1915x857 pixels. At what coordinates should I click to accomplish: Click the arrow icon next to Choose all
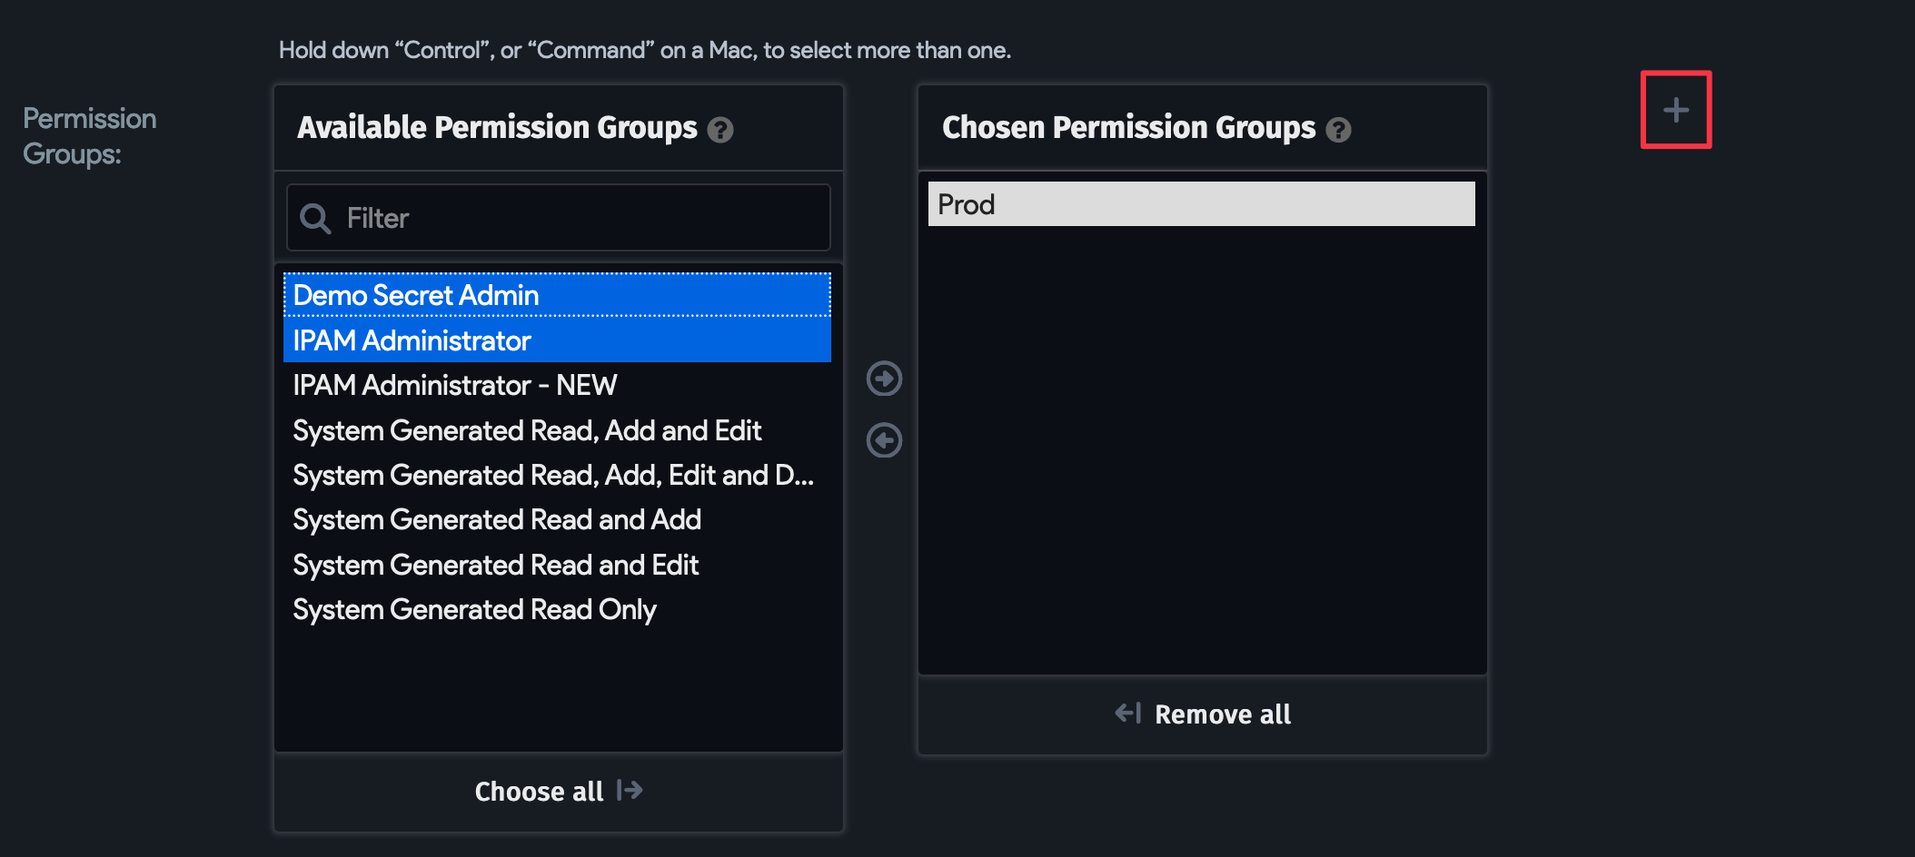[630, 791]
